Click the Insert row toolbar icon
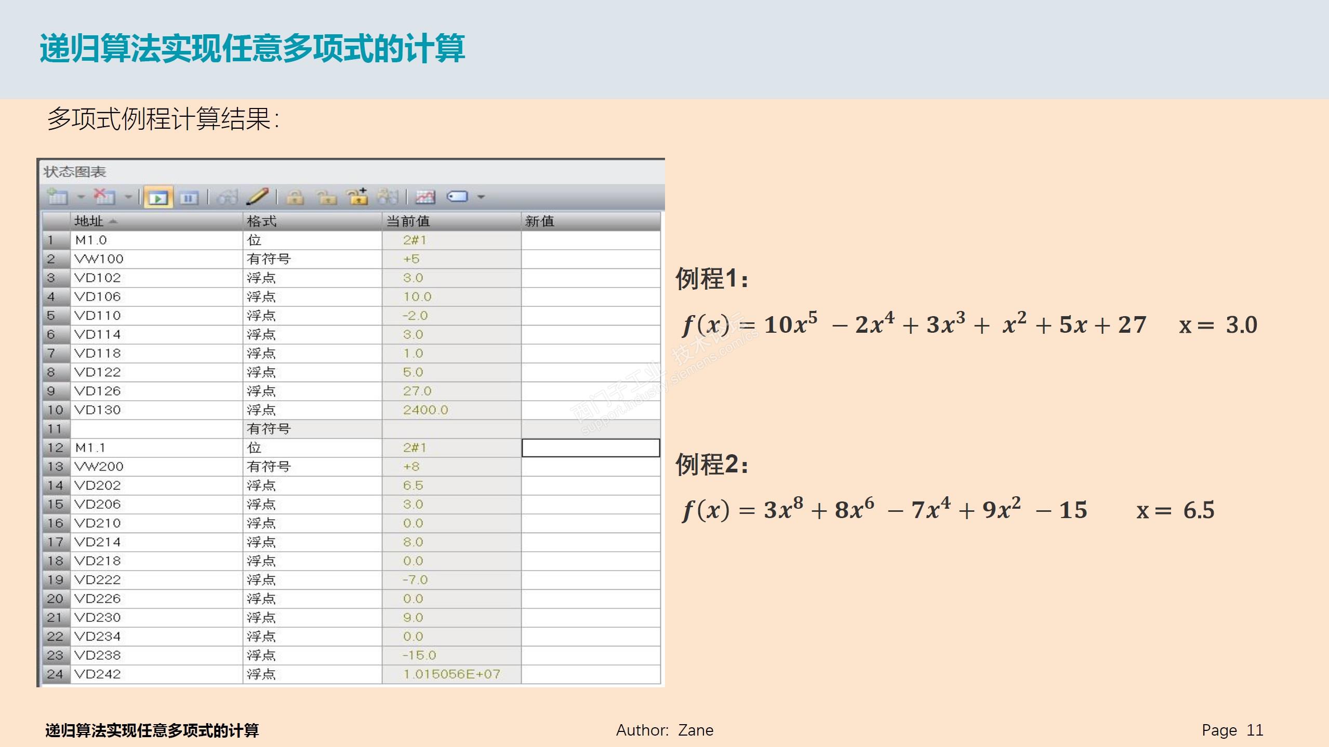 57,197
